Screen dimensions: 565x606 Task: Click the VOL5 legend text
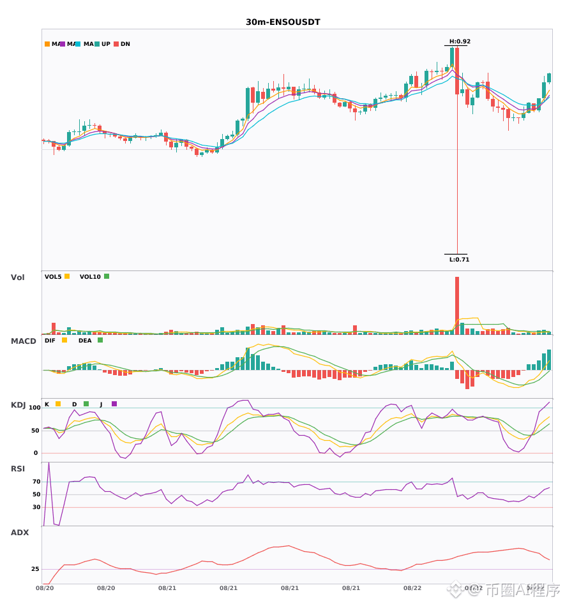53,277
